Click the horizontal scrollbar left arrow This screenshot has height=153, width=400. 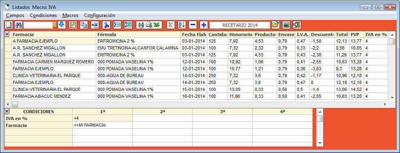[8, 104]
